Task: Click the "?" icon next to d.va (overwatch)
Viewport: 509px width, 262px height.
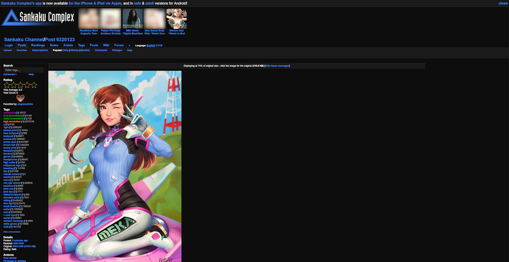Action: (24, 116)
